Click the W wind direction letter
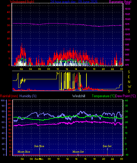The width and height of the screenshot is (137, 163). point(129,87)
